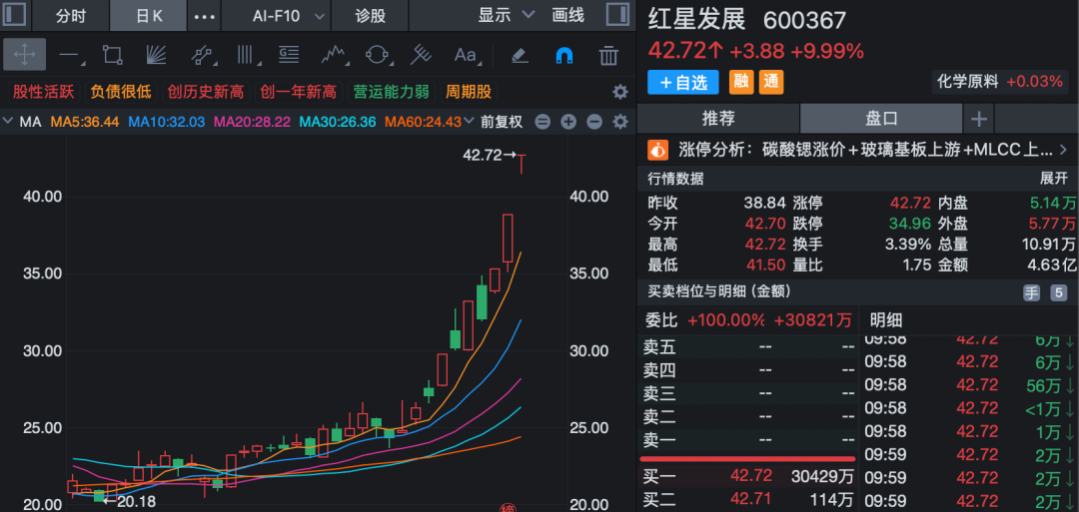Toggle the right sidebar panel icon
Screen dimensions: 1079x512
click(617, 14)
